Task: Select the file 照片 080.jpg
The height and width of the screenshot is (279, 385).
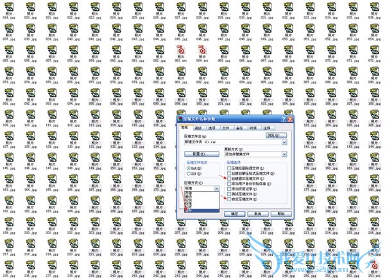Action: click(159, 75)
